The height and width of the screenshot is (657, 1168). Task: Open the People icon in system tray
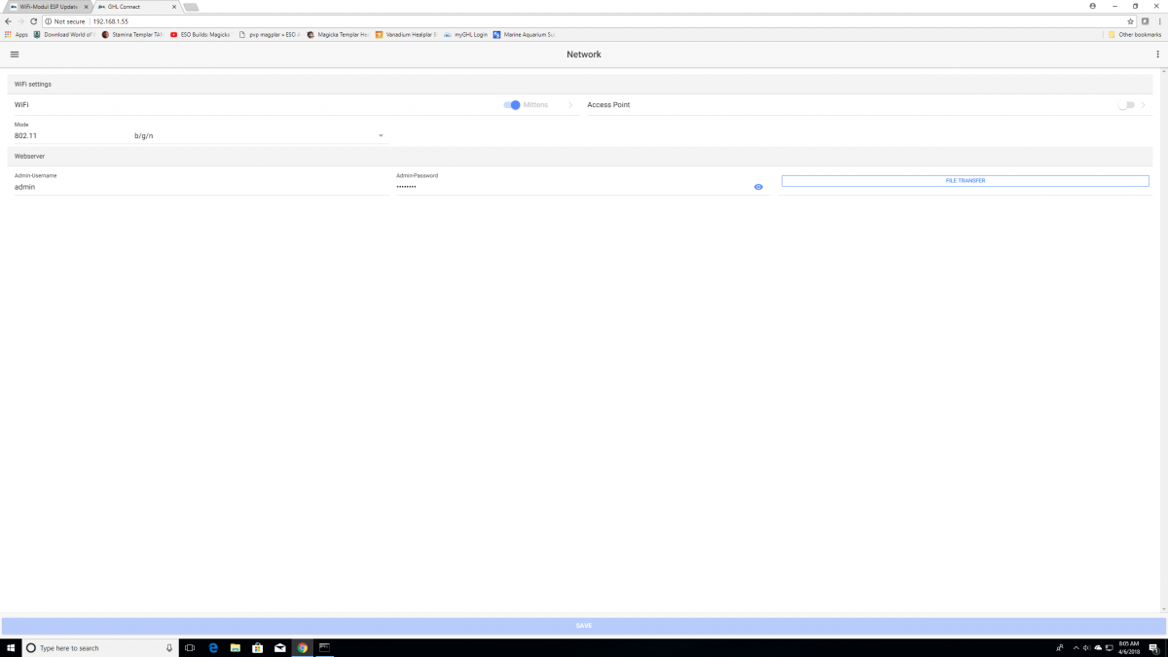pyautogui.click(x=1060, y=647)
